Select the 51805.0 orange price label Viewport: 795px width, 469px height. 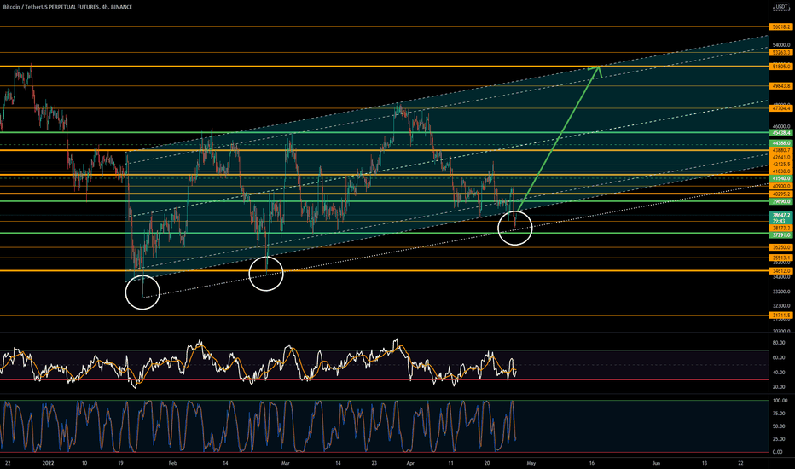781,67
